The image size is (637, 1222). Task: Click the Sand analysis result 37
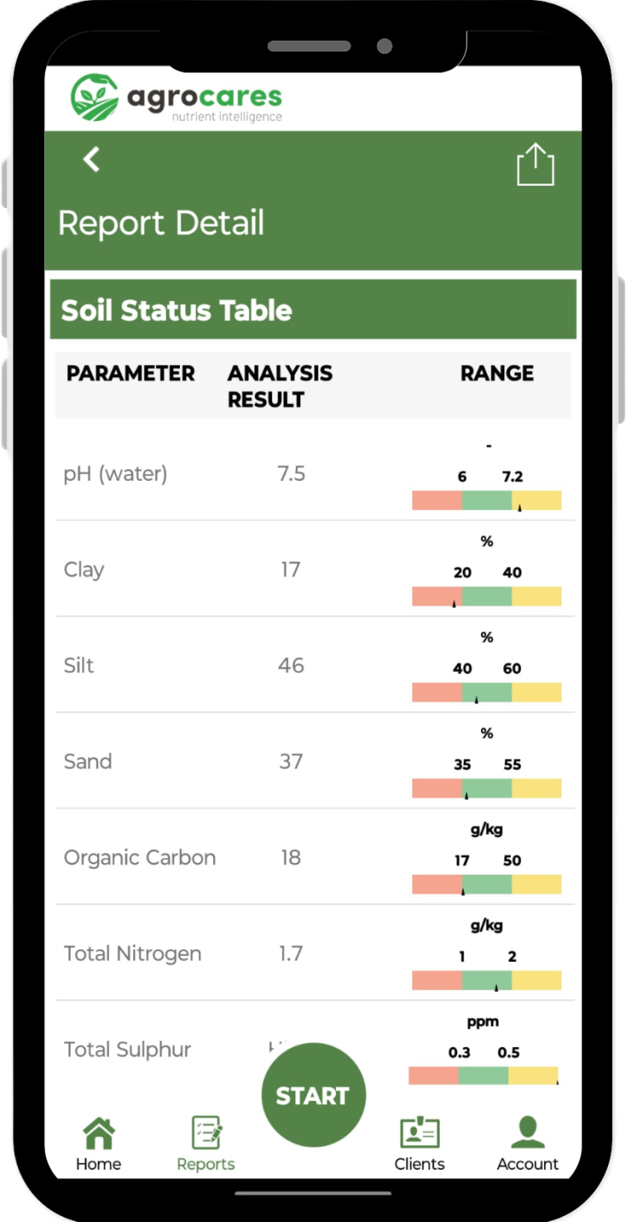[290, 761]
